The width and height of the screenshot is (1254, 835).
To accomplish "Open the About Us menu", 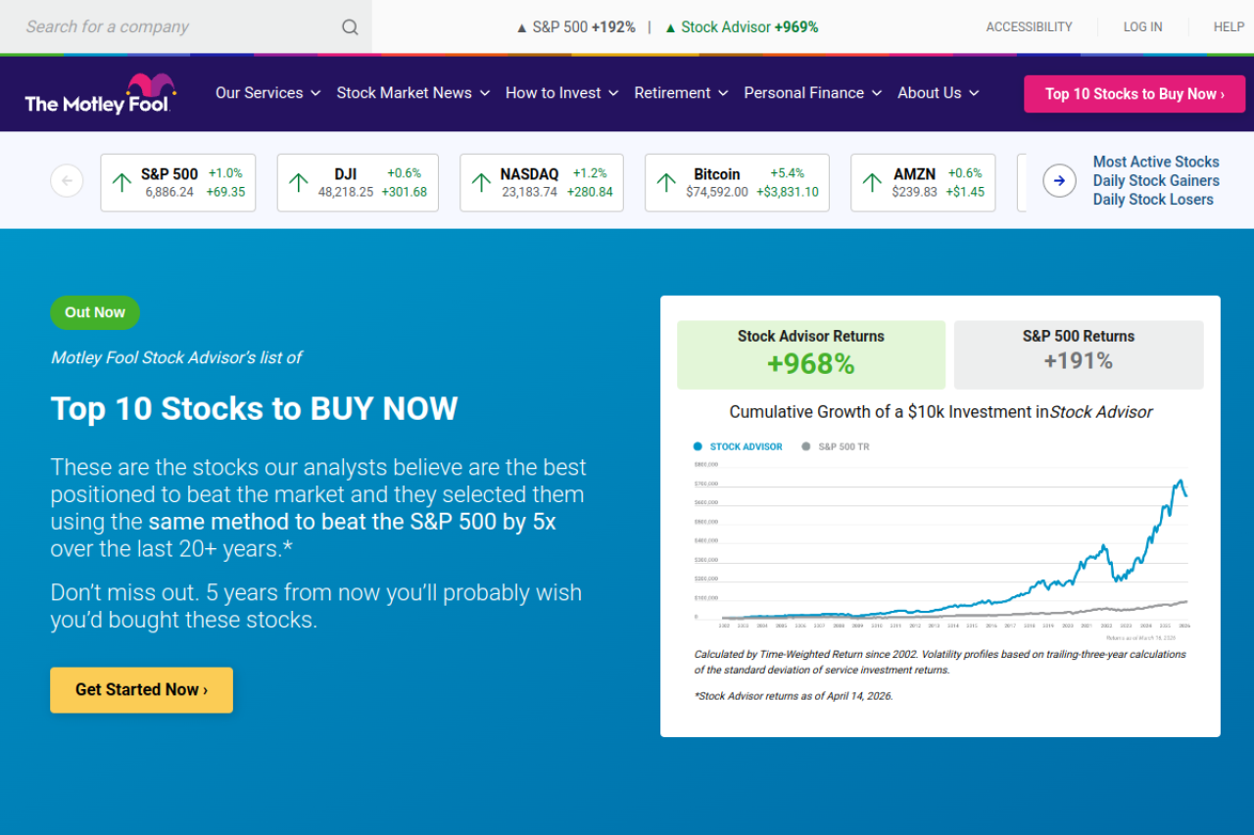I will 938,93.
